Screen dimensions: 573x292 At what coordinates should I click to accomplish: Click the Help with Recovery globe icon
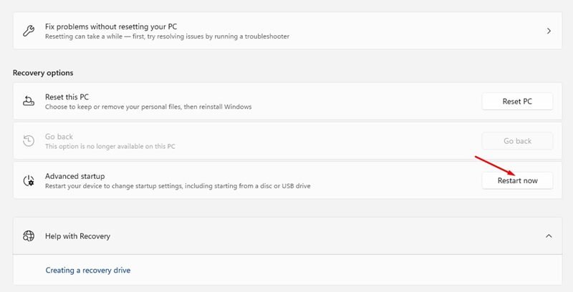click(29, 236)
